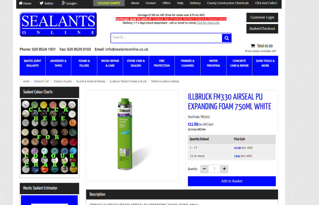Open Concrete Care & Repair category
319x205 pixels.
click(239, 66)
